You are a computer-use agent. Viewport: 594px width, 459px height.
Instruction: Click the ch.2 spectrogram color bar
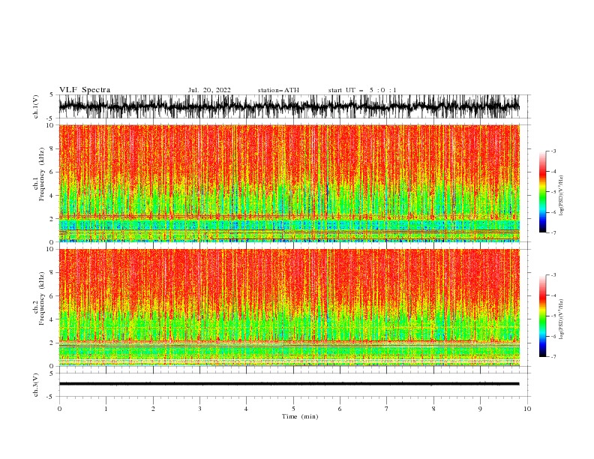[x=542, y=316]
